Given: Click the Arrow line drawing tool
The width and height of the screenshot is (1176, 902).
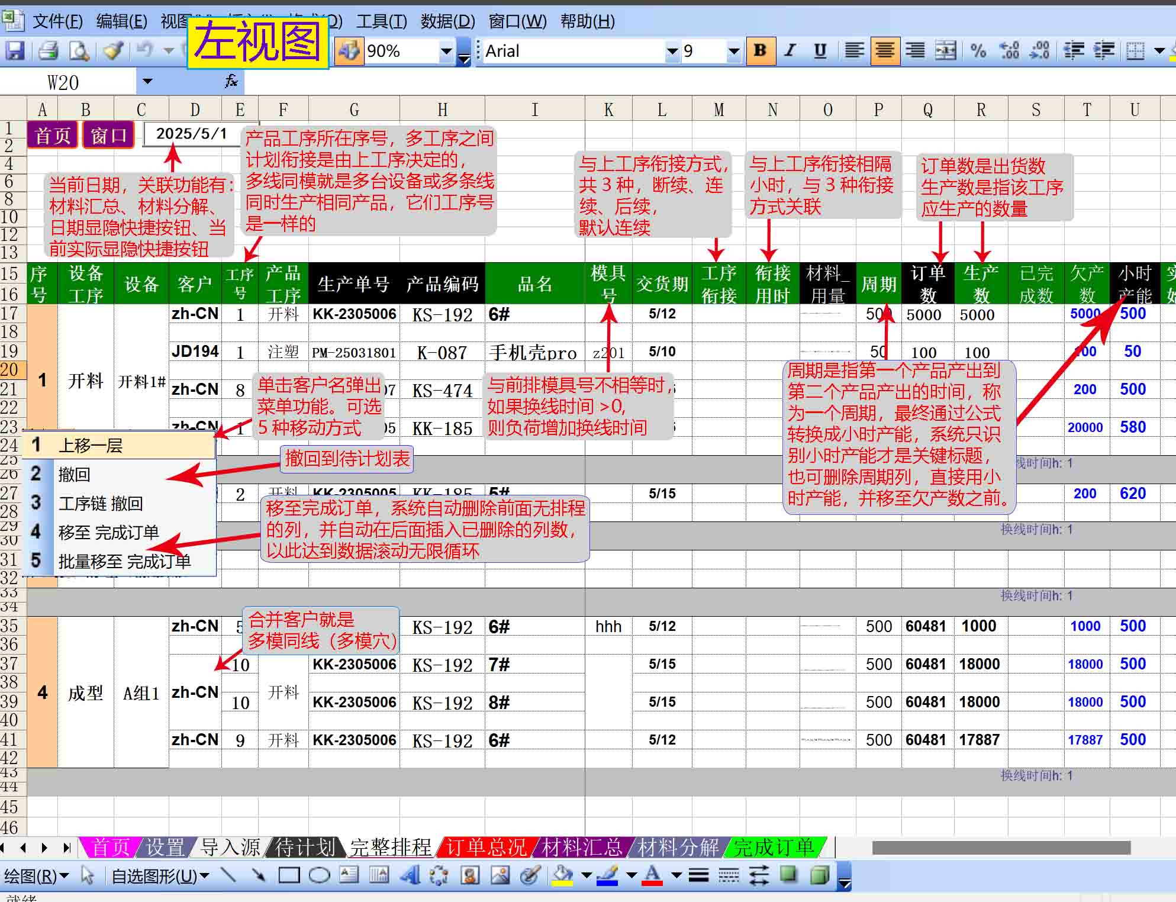Looking at the screenshot, I should 258,875.
